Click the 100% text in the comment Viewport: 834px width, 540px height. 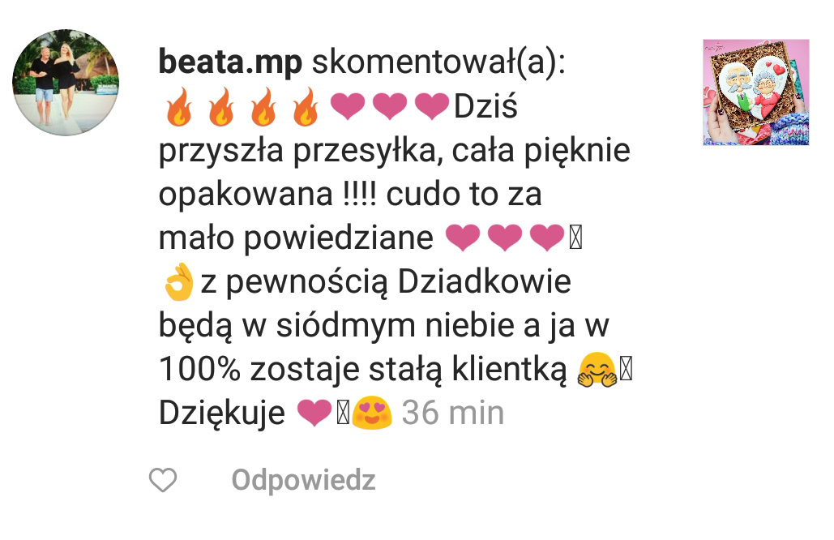click(x=199, y=369)
